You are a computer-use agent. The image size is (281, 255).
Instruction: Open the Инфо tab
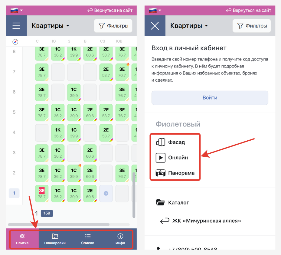(120, 239)
